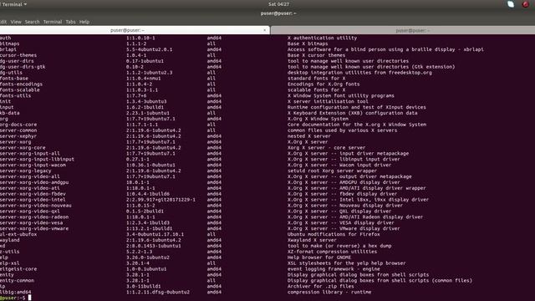Click "Xorg X server - core server"
535x301 pixels.
coord(326,148)
